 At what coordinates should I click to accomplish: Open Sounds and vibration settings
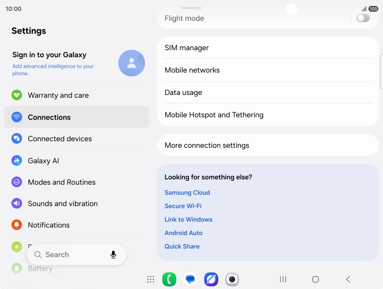(76, 203)
